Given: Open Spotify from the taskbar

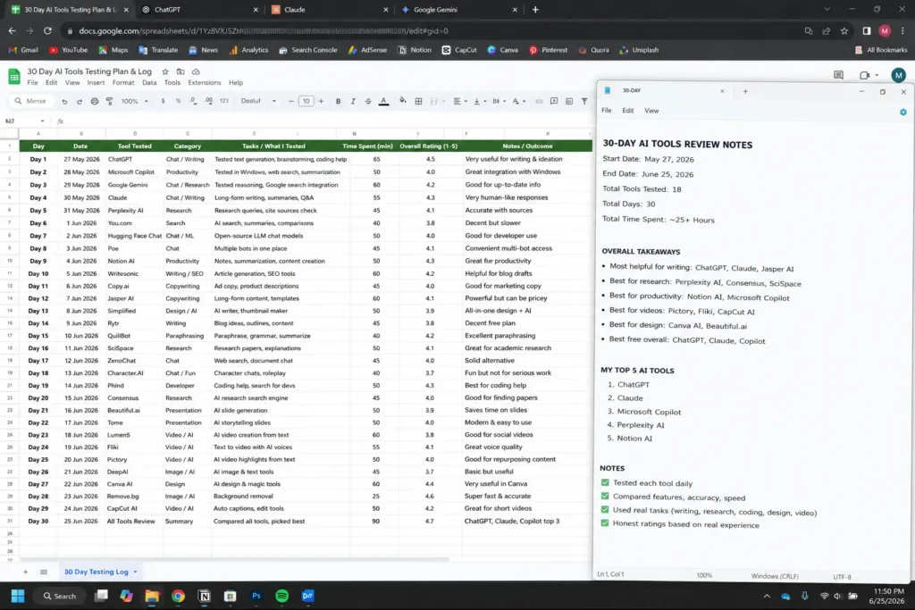Looking at the screenshot, I should (x=281, y=596).
